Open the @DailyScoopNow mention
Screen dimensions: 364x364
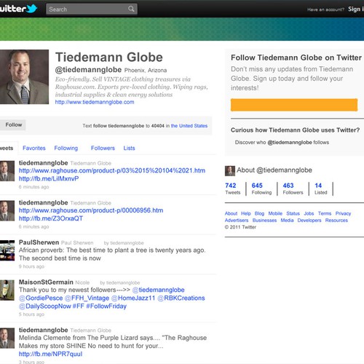point(45,306)
